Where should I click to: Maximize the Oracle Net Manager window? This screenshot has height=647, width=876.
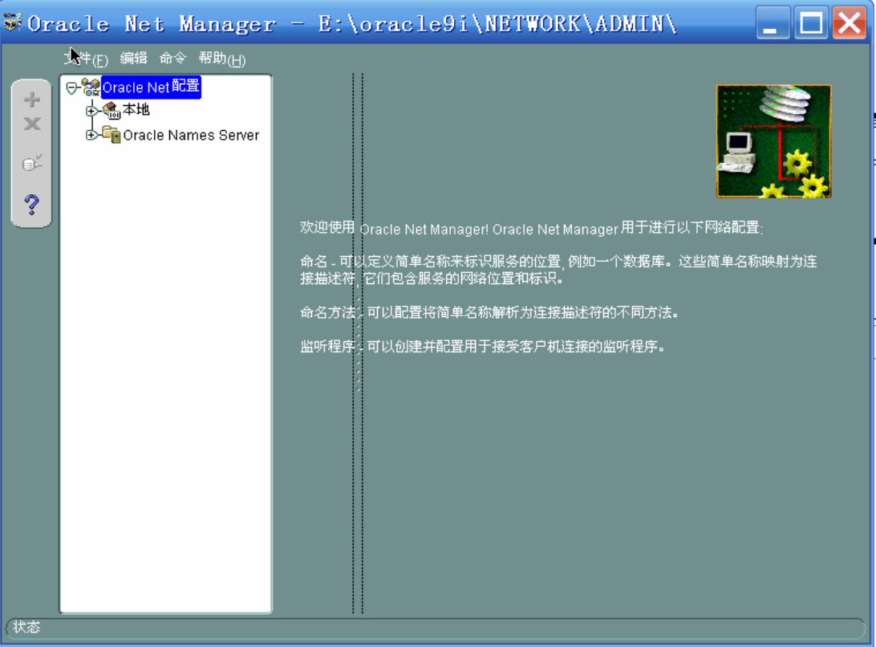point(811,22)
